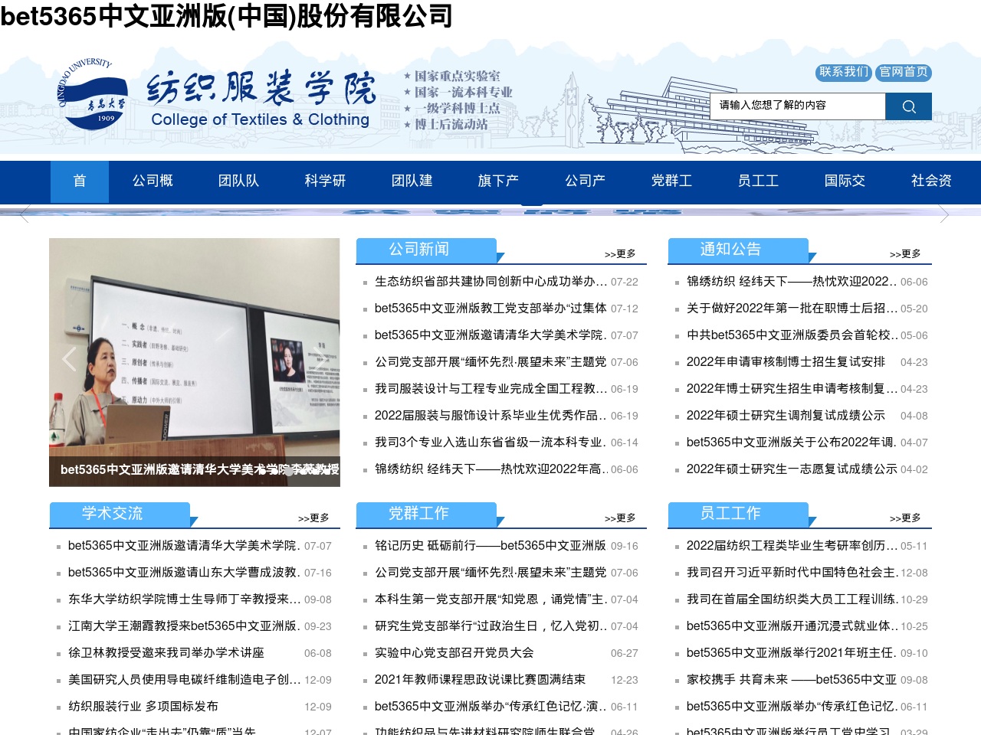Click the Qingdao University 1909 logo
Image resolution: width=981 pixels, height=735 pixels.
(92, 93)
